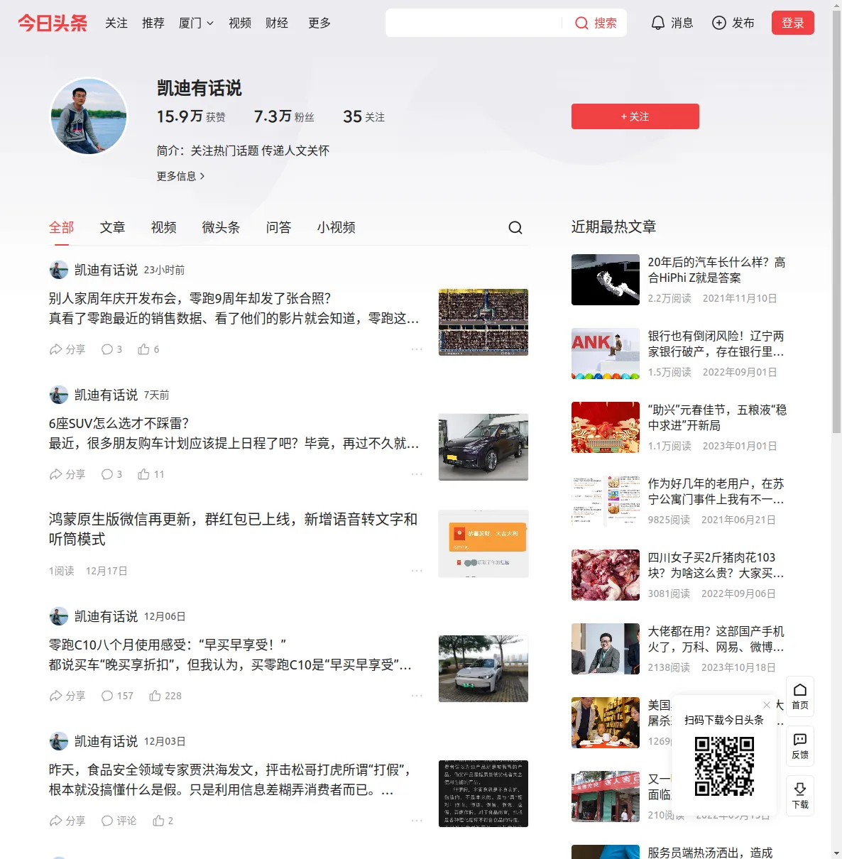
Task: Open the 零跑 group photo thumbnail
Action: (483, 322)
